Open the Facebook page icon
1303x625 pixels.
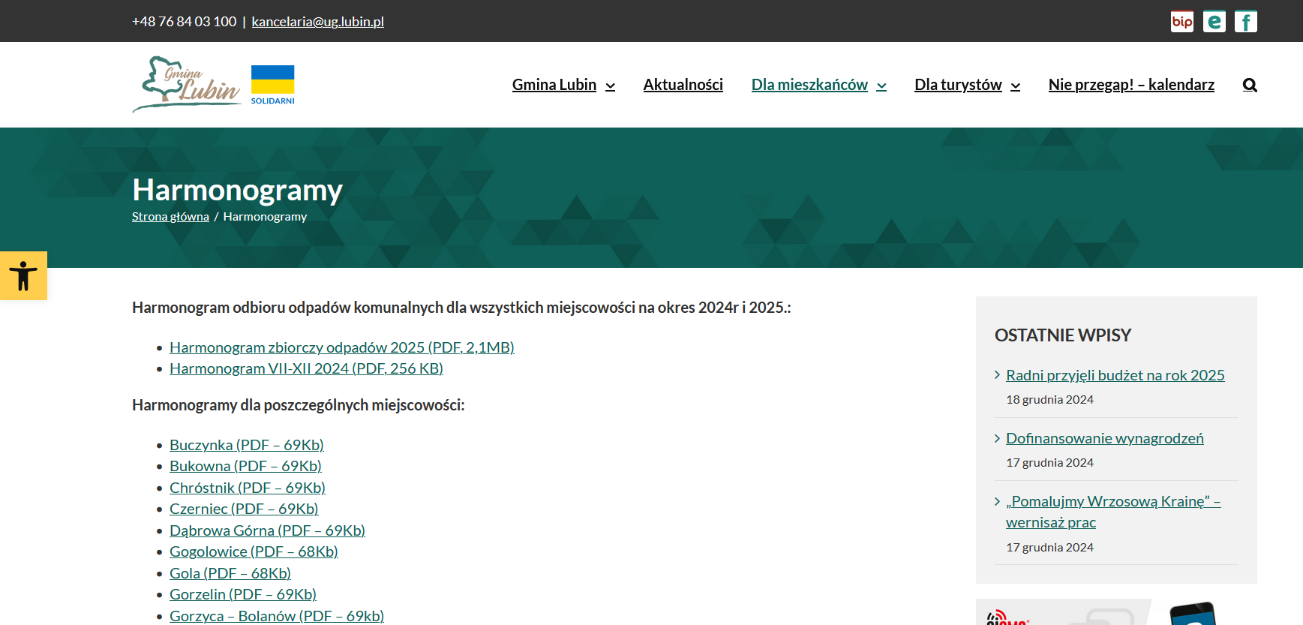click(x=1245, y=22)
